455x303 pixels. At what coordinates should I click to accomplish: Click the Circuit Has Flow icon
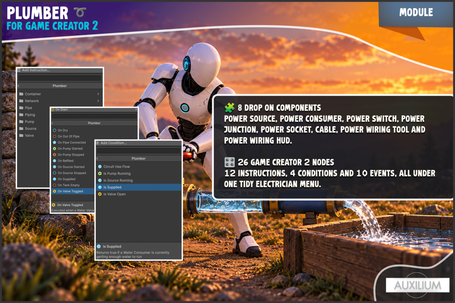pyautogui.click(x=100, y=167)
